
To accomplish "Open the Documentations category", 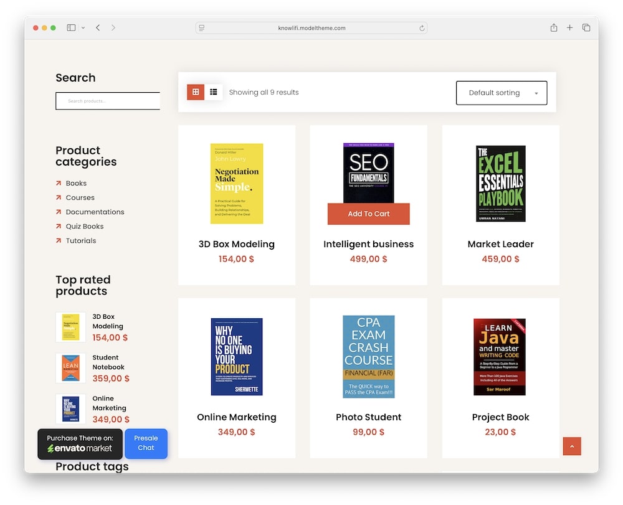I will [95, 212].
